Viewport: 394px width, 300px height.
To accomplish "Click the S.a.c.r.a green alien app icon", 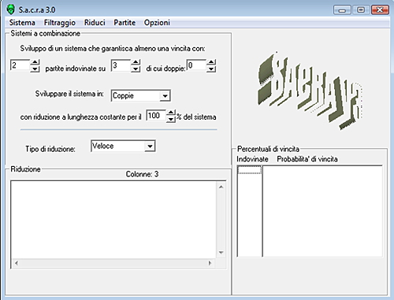I will point(11,9).
